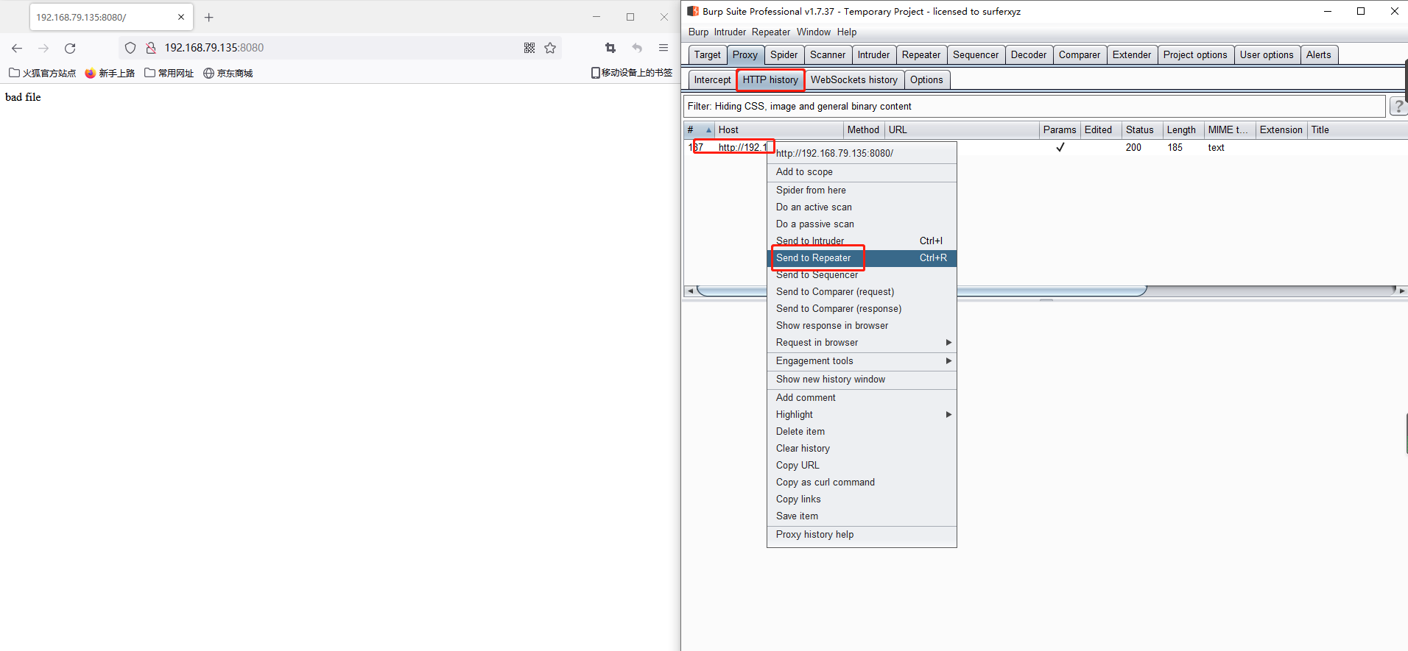The width and height of the screenshot is (1408, 651).
Task: Click the filter bar Hiding CSS, image content
Action: 1035,107
